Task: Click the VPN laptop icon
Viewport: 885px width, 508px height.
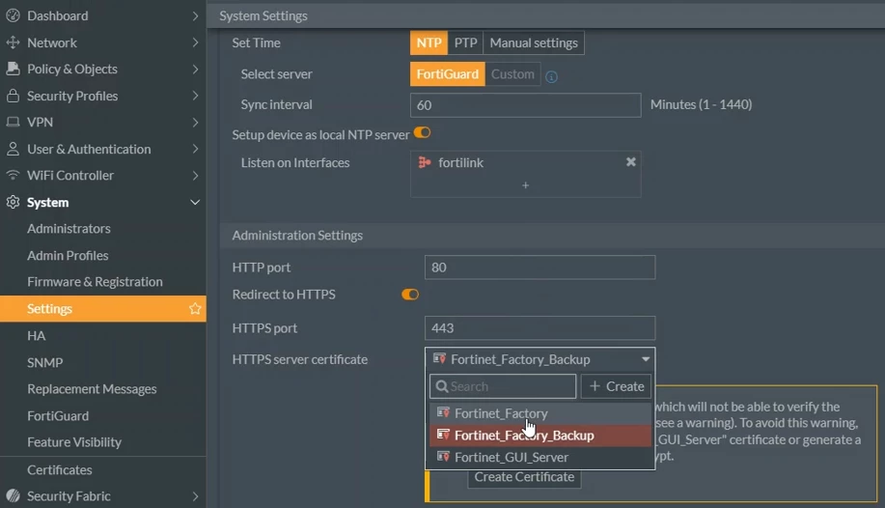Action: coord(13,122)
